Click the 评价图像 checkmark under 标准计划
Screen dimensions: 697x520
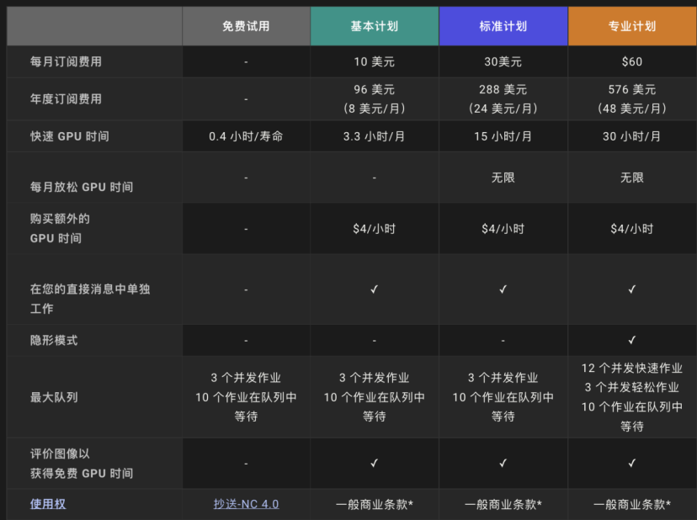pos(503,463)
